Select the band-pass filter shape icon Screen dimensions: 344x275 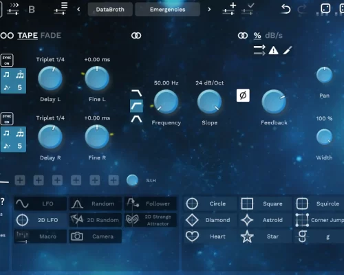(136, 119)
